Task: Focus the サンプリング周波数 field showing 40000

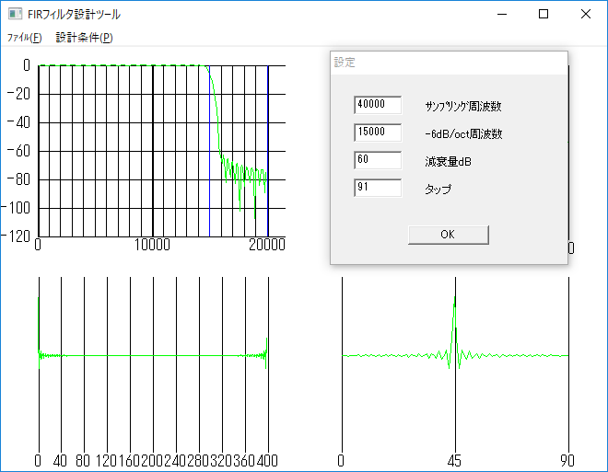Action: click(x=378, y=105)
